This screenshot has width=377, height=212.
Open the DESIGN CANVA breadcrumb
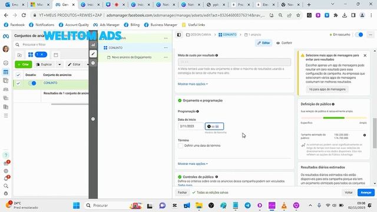[x=199, y=35]
